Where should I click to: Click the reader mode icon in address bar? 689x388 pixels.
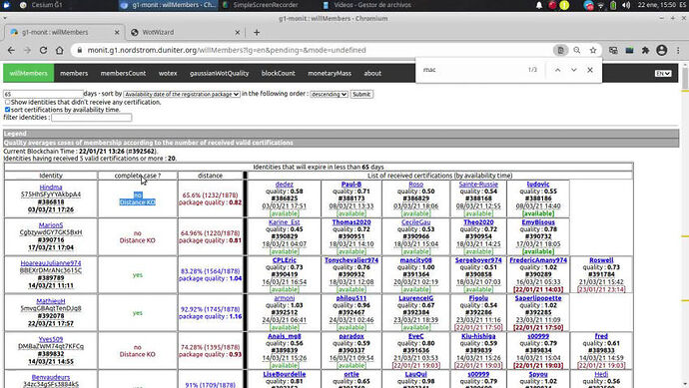pos(561,51)
